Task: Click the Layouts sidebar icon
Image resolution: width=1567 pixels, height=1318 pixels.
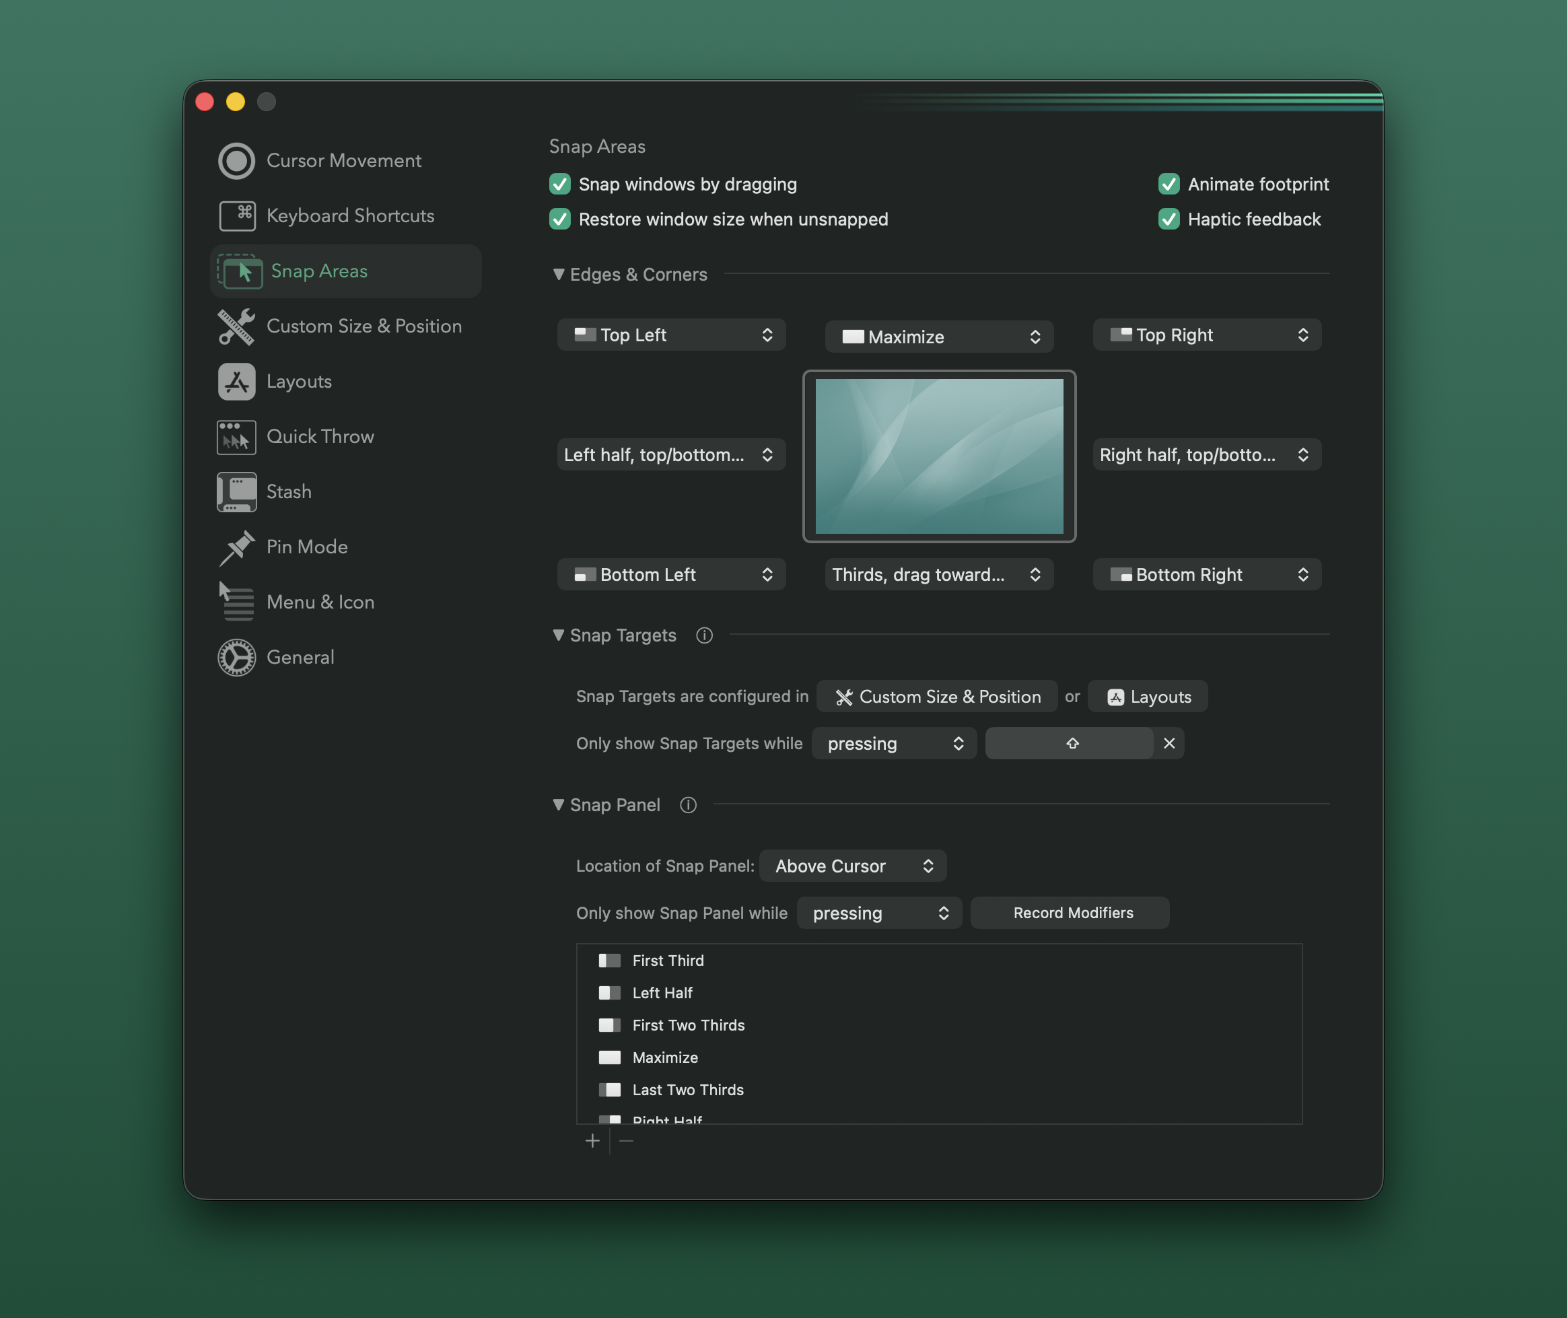Action: tap(236, 382)
